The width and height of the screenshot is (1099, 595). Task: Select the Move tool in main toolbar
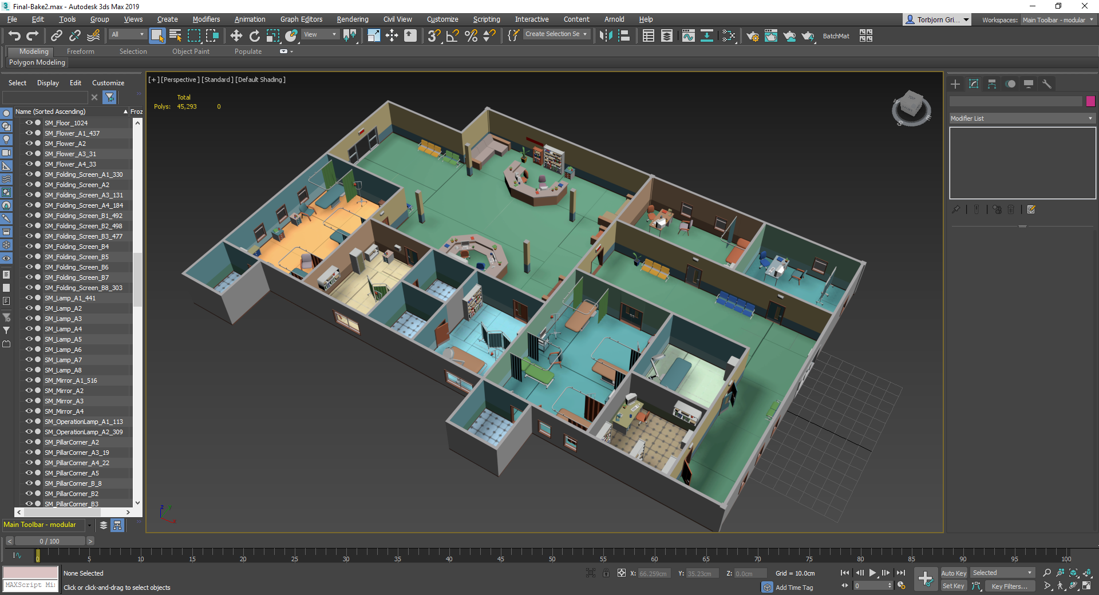(x=236, y=36)
